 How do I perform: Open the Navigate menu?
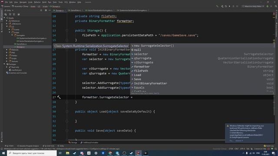pyautogui.click(x=23, y=2)
